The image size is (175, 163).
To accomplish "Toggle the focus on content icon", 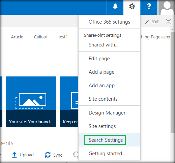I will pos(169,22).
